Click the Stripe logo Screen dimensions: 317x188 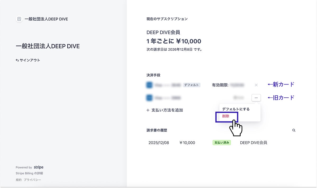coord(39,167)
